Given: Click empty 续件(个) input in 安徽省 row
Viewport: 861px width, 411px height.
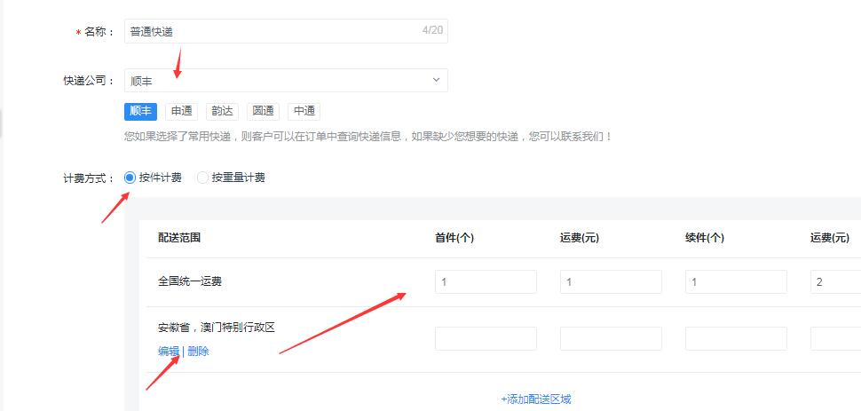Looking at the screenshot, I should [736, 338].
